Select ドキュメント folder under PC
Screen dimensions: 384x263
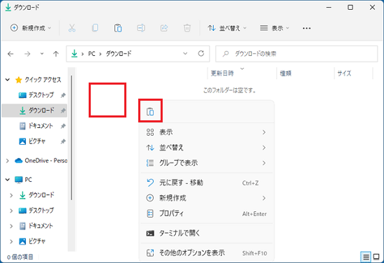click(40, 226)
